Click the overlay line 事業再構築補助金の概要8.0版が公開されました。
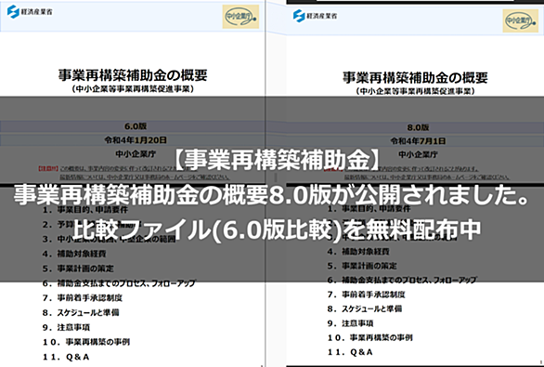 [x=272, y=195]
